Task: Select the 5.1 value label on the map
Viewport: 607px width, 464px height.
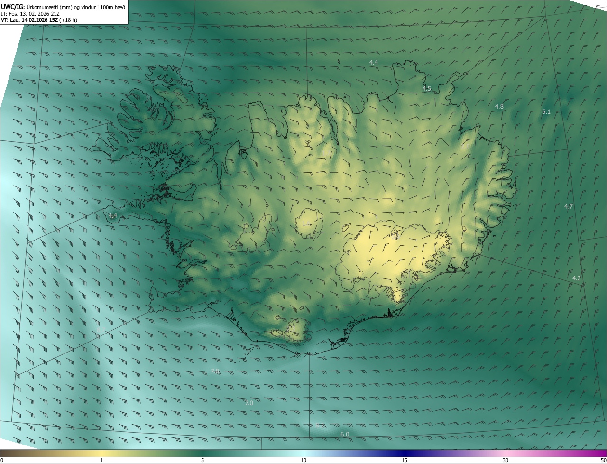Action: point(546,112)
